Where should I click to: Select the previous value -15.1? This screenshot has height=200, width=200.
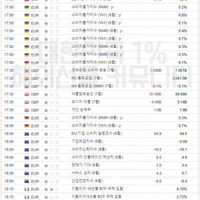[x=182, y=149]
